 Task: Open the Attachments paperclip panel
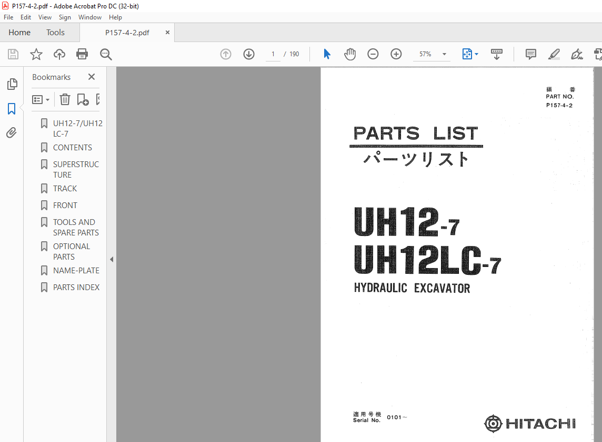tap(12, 132)
